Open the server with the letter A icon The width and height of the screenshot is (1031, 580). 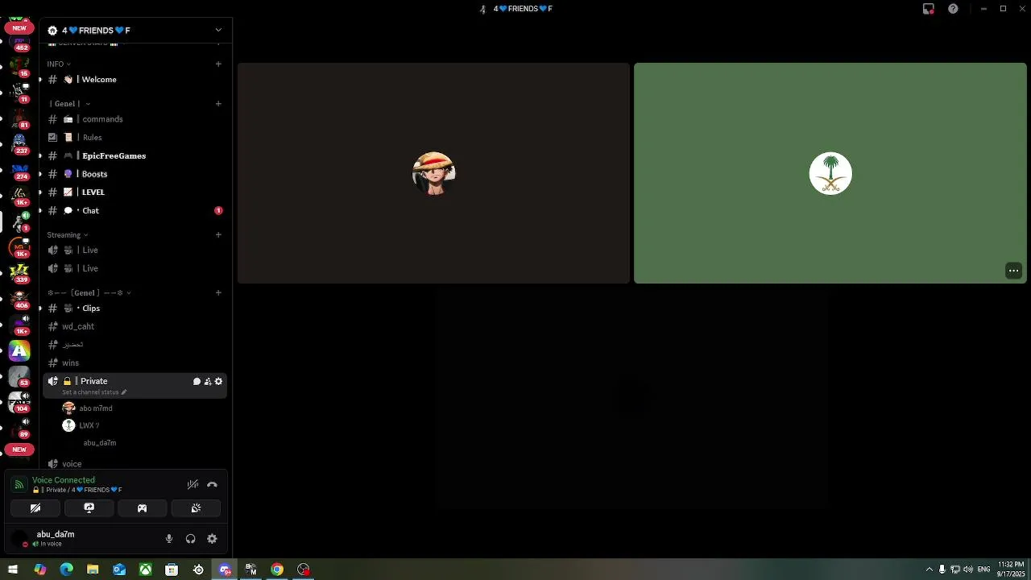(19, 351)
